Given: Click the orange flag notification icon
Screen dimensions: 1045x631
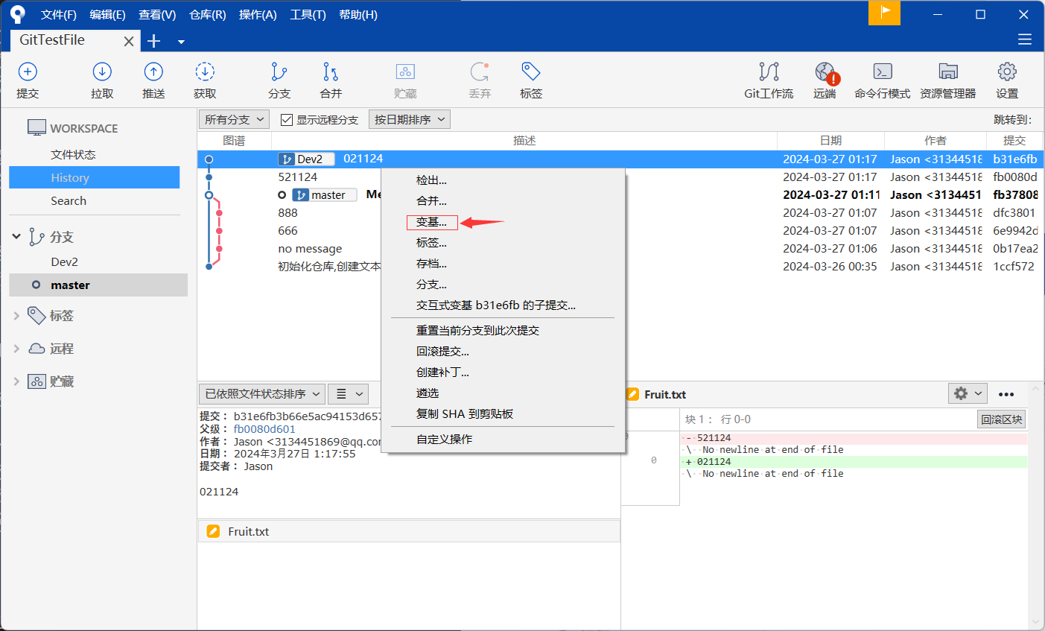Looking at the screenshot, I should tap(885, 13).
